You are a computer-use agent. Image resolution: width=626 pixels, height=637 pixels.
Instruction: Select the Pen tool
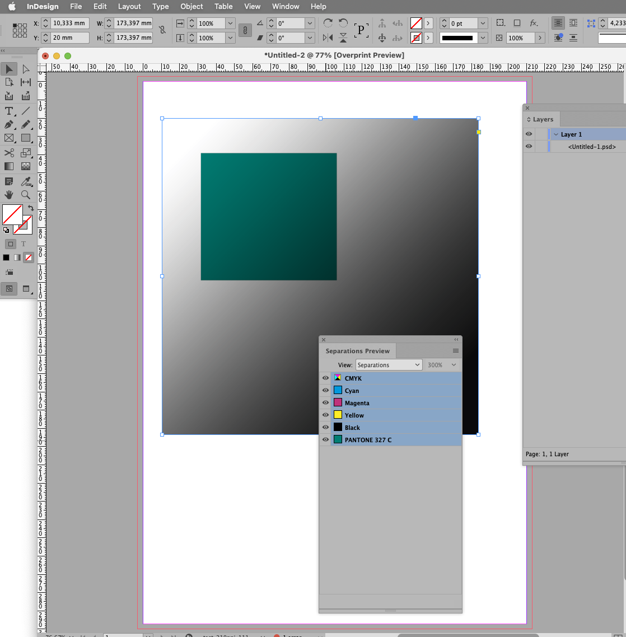pyautogui.click(x=9, y=125)
